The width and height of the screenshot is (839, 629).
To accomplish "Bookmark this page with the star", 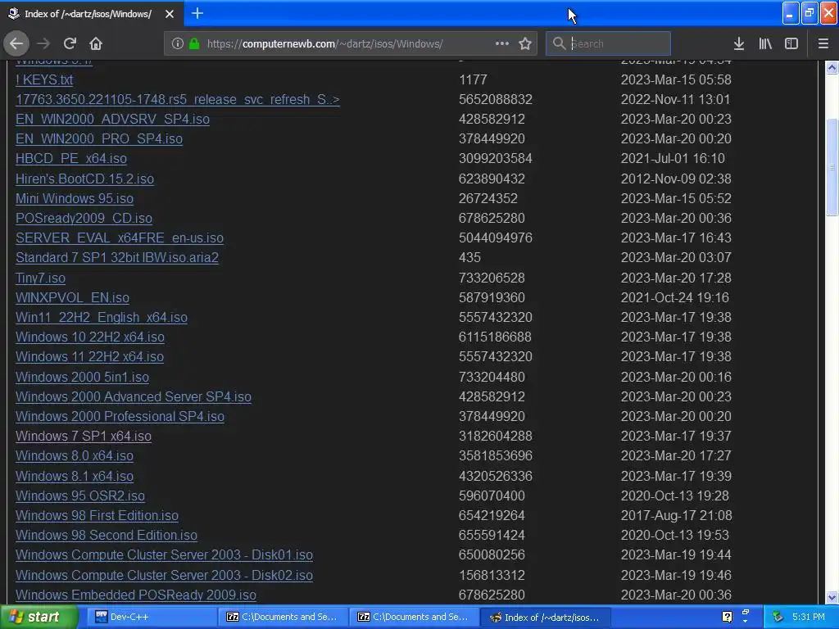I will tap(525, 43).
